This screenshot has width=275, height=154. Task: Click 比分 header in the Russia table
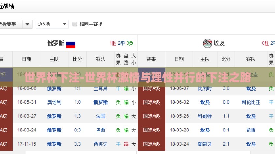(x=77, y=59)
